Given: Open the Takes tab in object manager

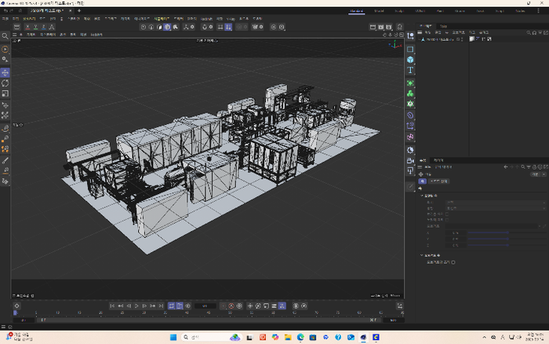Looking at the screenshot, I should [443, 26].
